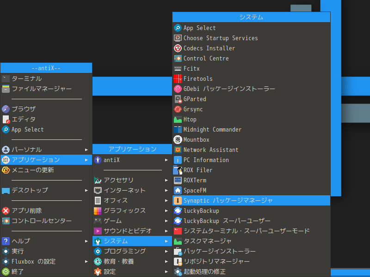Image resolution: width=370 pixels, height=277 pixels.
Task: Open the 教育・教養 category
Action: 132,261
